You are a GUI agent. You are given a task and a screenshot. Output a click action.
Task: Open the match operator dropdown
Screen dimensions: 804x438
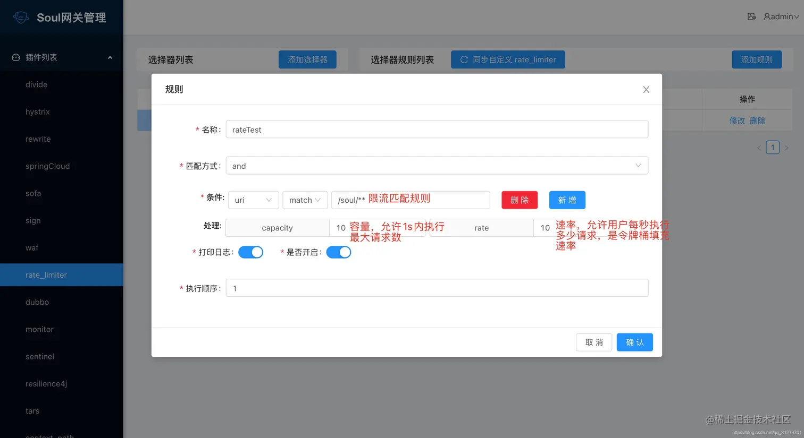click(305, 200)
